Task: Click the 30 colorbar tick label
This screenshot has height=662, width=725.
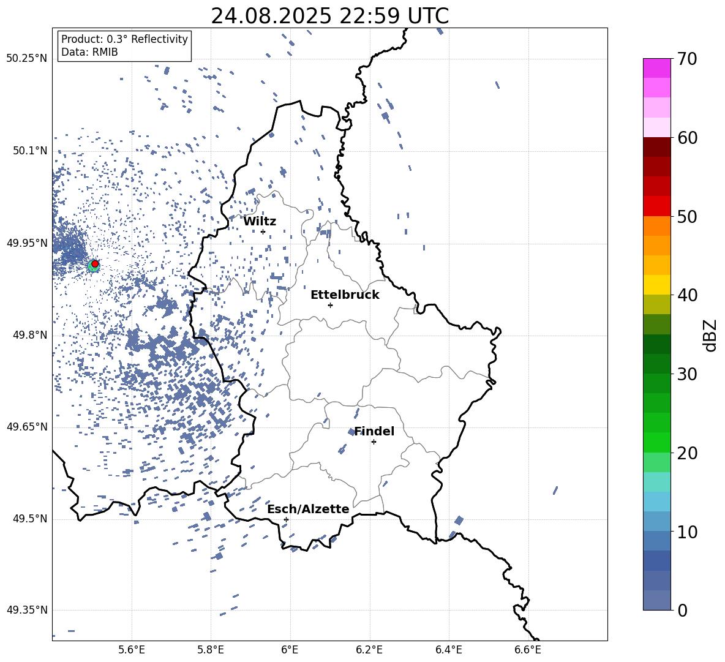Action: 686,374
